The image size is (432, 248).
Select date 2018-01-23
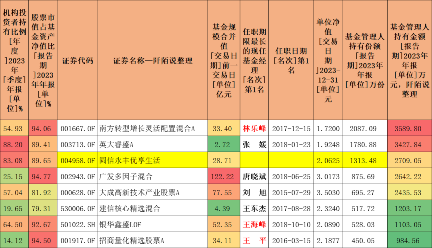[x=291, y=145]
